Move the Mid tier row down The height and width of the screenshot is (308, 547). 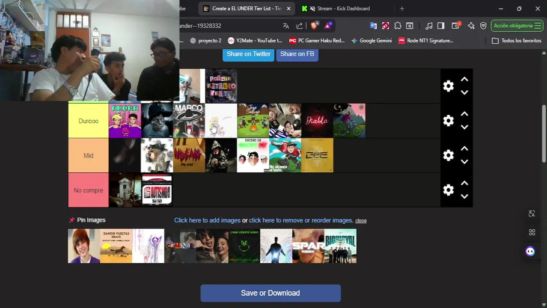[464, 162]
